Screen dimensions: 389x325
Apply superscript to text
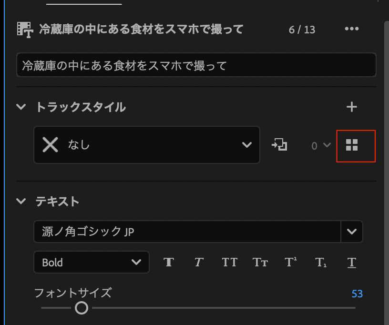point(290,262)
